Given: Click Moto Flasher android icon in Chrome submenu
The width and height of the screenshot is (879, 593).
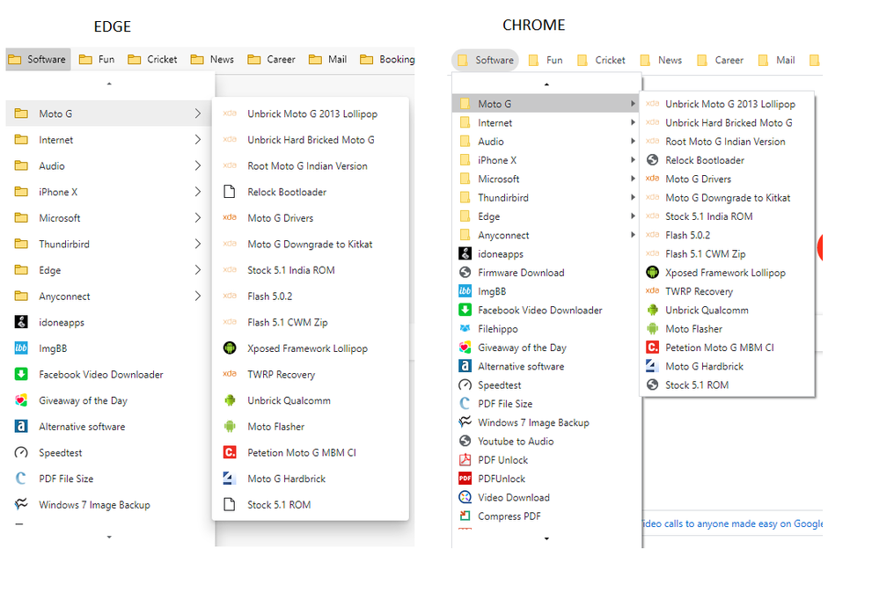Looking at the screenshot, I should (652, 328).
